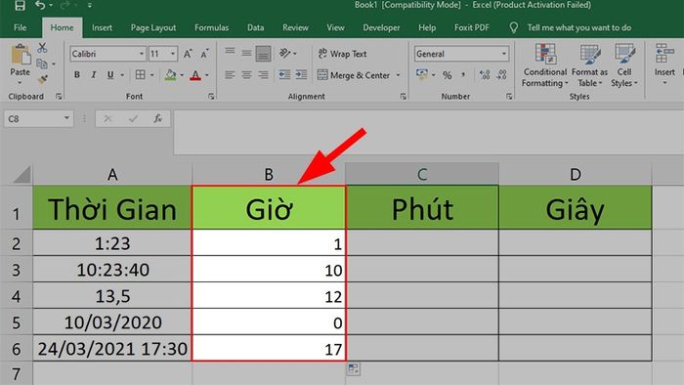Click the Undo arrow icon

point(40,5)
